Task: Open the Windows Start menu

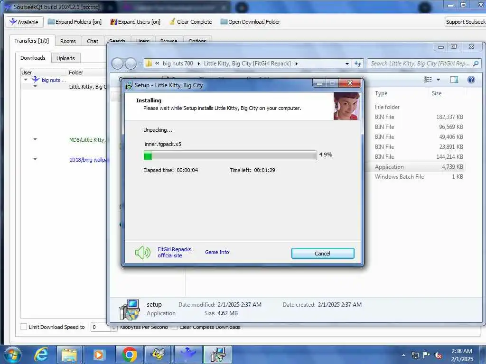Action: pyautogui.click(x=12, y=355)
